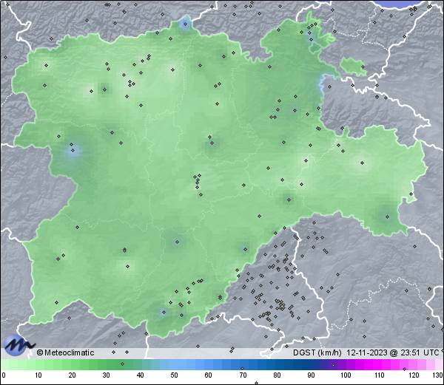
Task: Click the small detached green enclave in the northeast
Action: coord(353,67)
